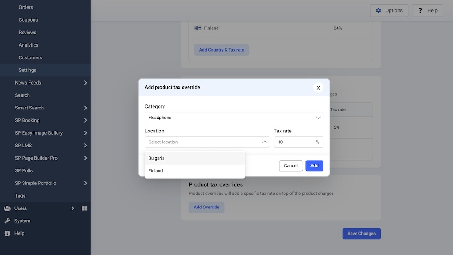
Task: Click the Finland flag icon
Action: tap(198, 28)
